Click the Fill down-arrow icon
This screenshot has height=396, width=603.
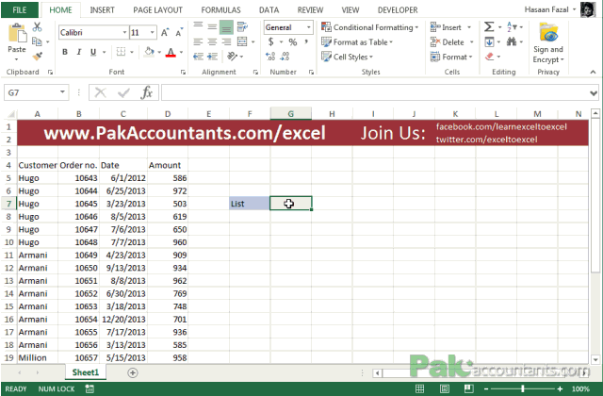pos(489,41)
